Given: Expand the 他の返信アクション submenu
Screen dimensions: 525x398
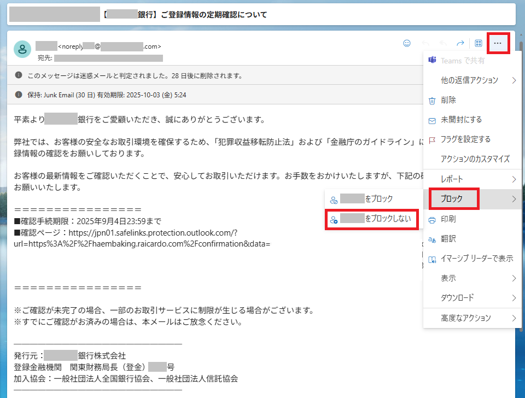Looking at the screenshot, I should (x=470, y=80).
